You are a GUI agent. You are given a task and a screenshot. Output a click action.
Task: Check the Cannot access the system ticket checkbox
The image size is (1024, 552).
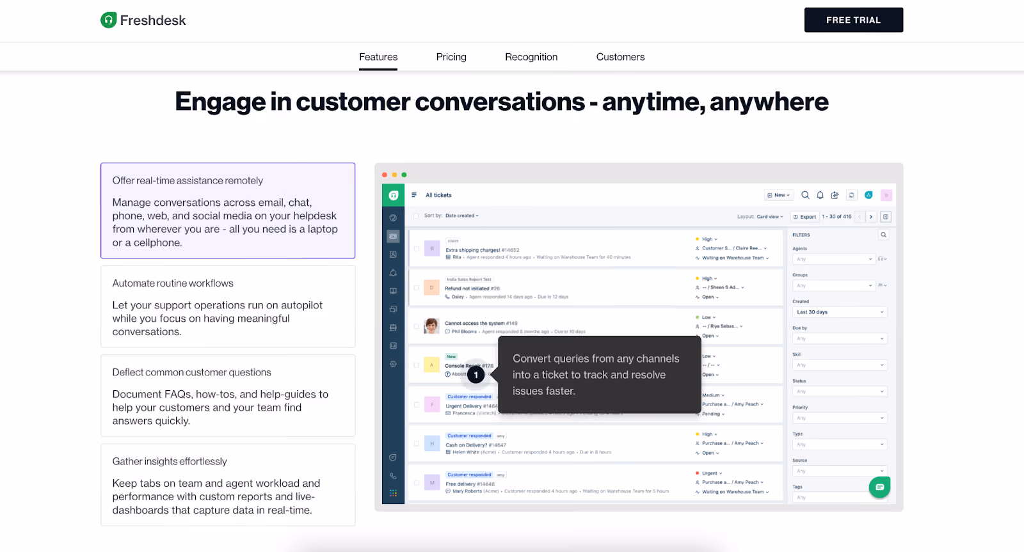(416, 326)
